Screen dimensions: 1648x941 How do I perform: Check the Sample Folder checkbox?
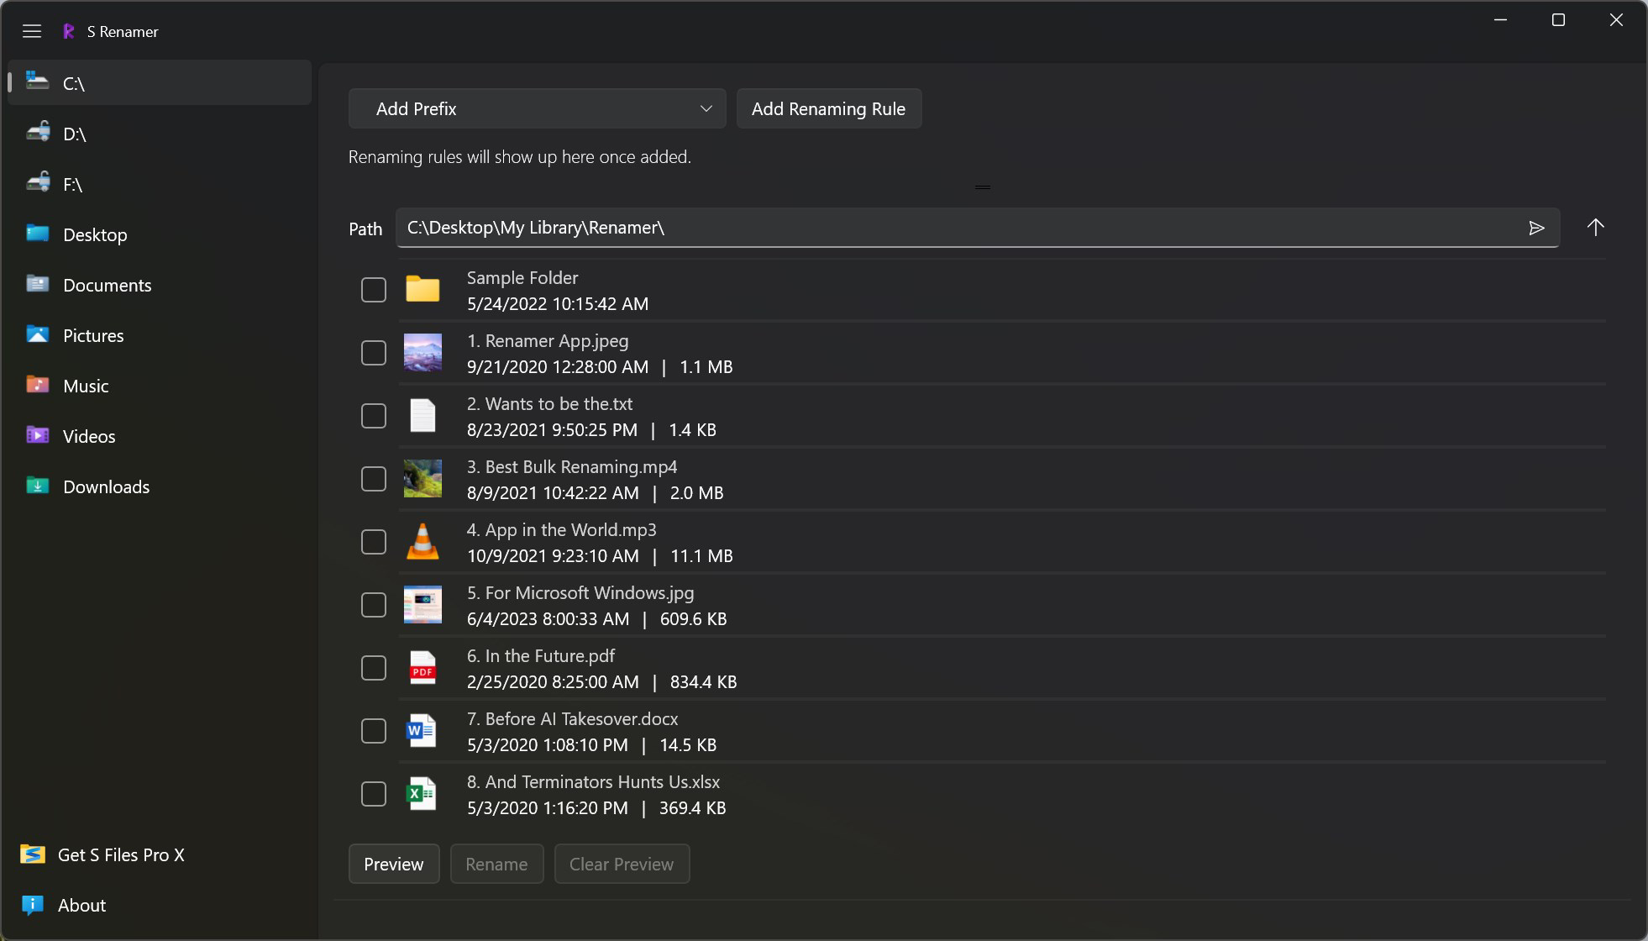click(373, 289)
